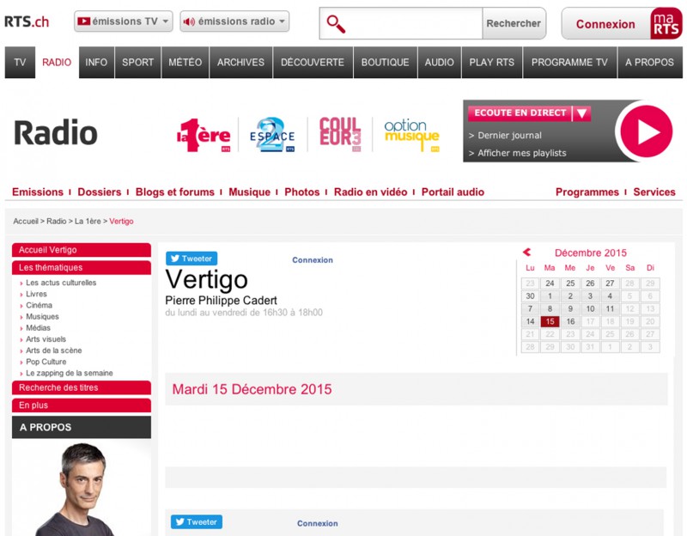This screenshot has height=536, width=687.
Task: Click lower Tweeter button at page bottom
Action: [197, 522]
